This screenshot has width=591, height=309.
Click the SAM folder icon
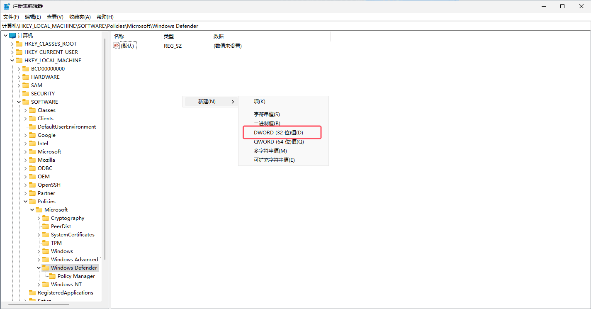pos(26,85)
